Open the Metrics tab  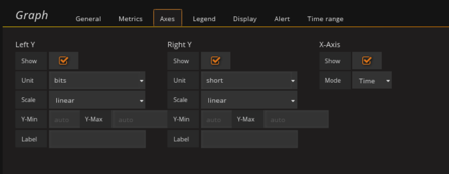point(131,19)
